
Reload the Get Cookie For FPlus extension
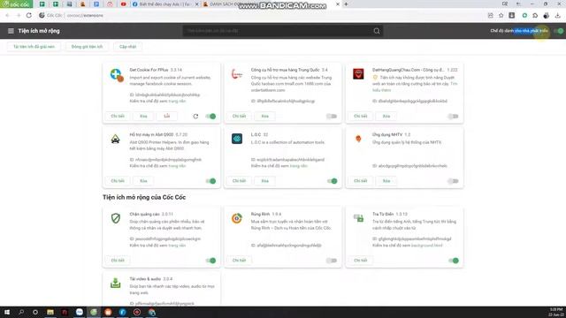coord(195,116)
